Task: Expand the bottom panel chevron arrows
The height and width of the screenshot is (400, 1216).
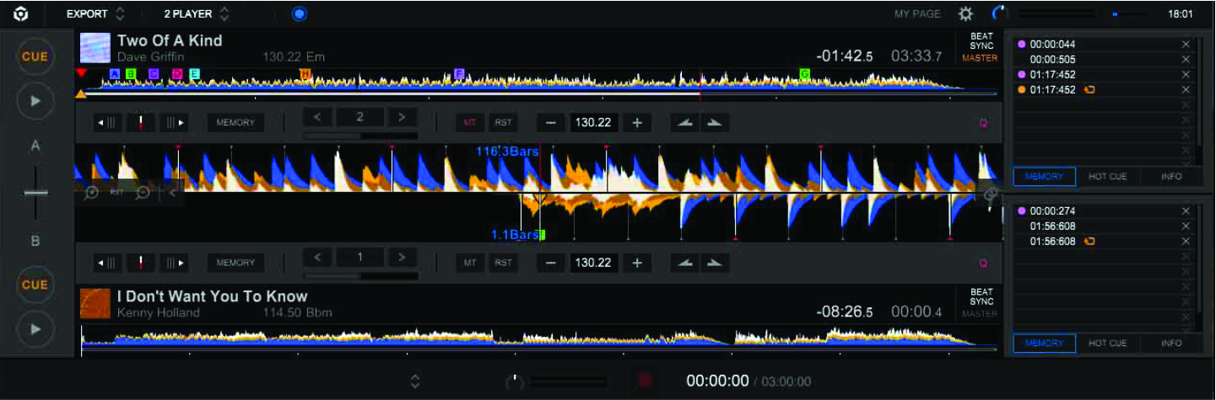Action: [x=415, y=381]
